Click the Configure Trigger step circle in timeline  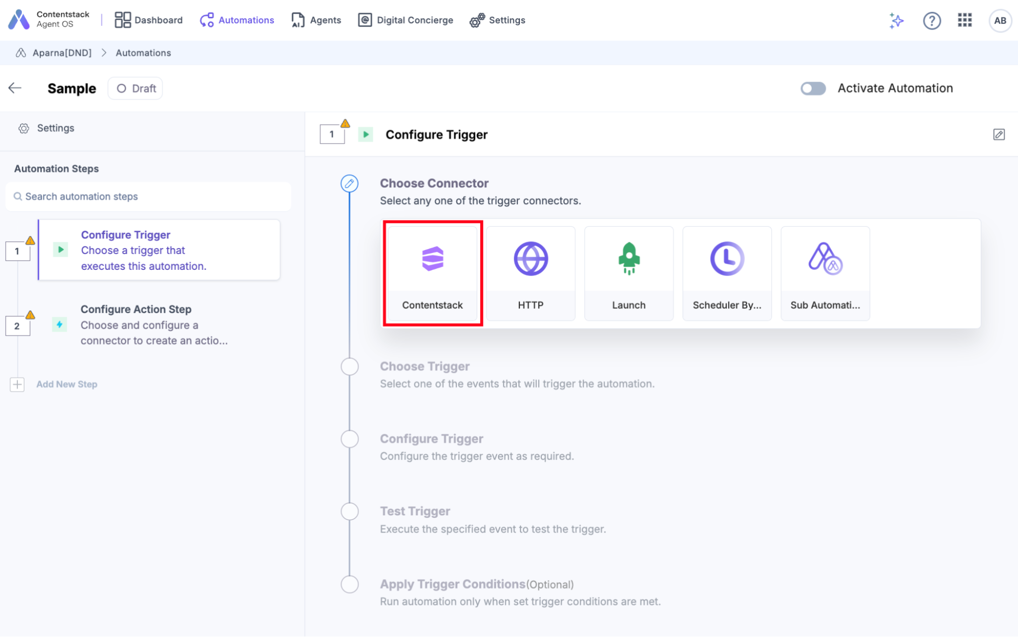point(350,439)
